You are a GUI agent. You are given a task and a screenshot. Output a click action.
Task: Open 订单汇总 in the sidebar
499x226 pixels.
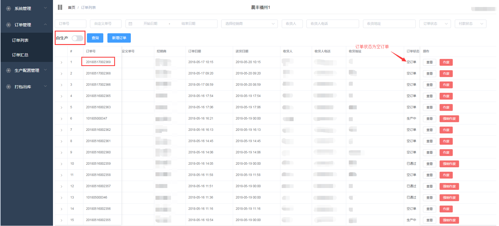coord(20,55)
